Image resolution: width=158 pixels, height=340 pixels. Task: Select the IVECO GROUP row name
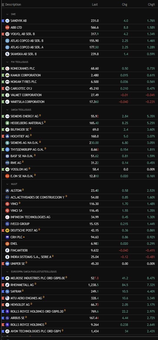pyautogui.click(x=20, y=224)
